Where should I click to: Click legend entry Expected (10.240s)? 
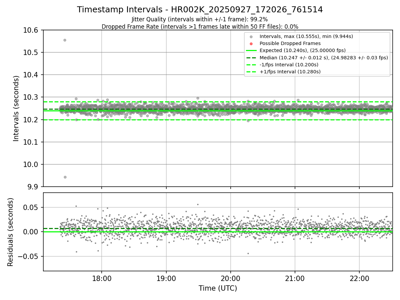coord(302,50)
